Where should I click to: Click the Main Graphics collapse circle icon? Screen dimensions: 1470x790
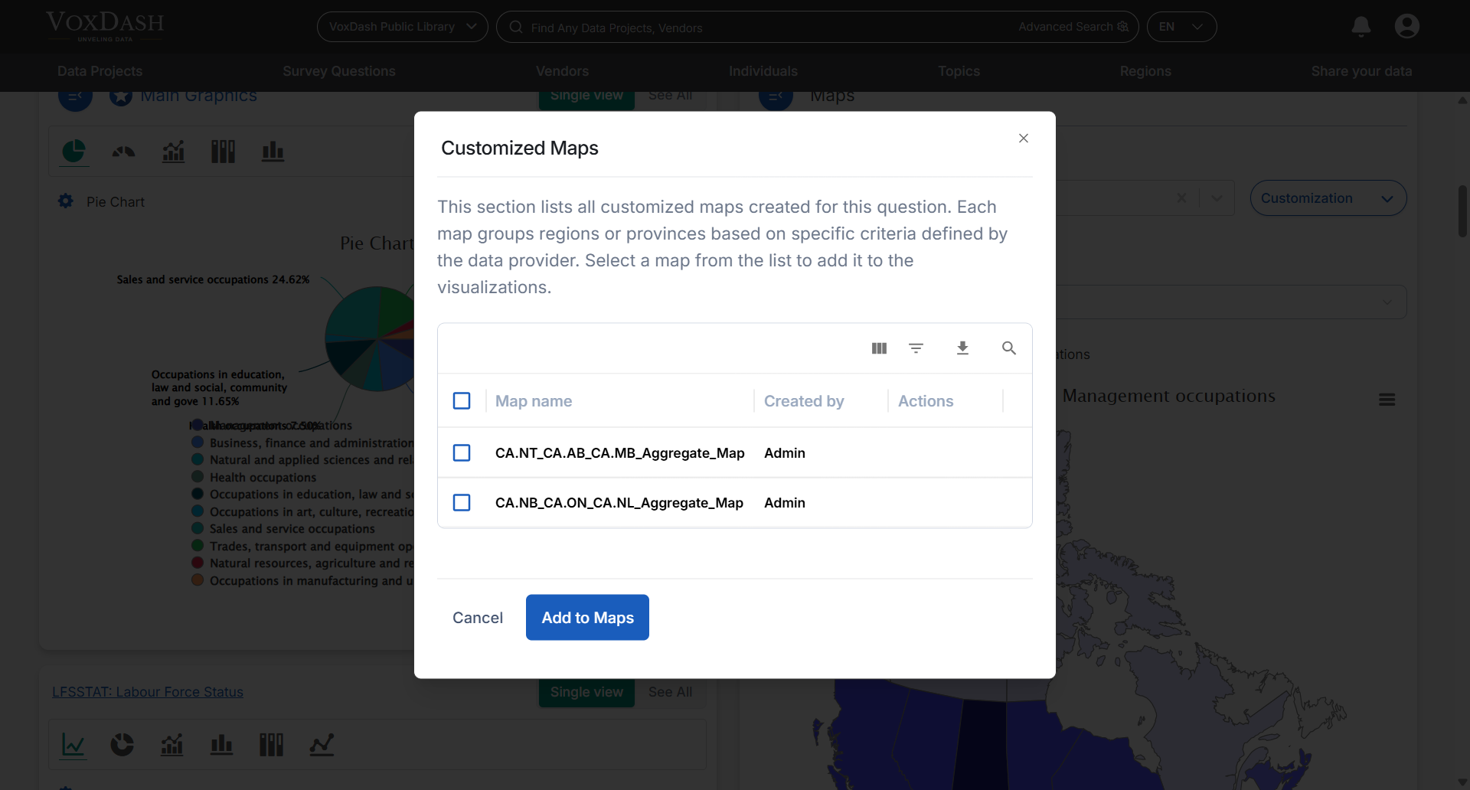click(x=75, y=100)
